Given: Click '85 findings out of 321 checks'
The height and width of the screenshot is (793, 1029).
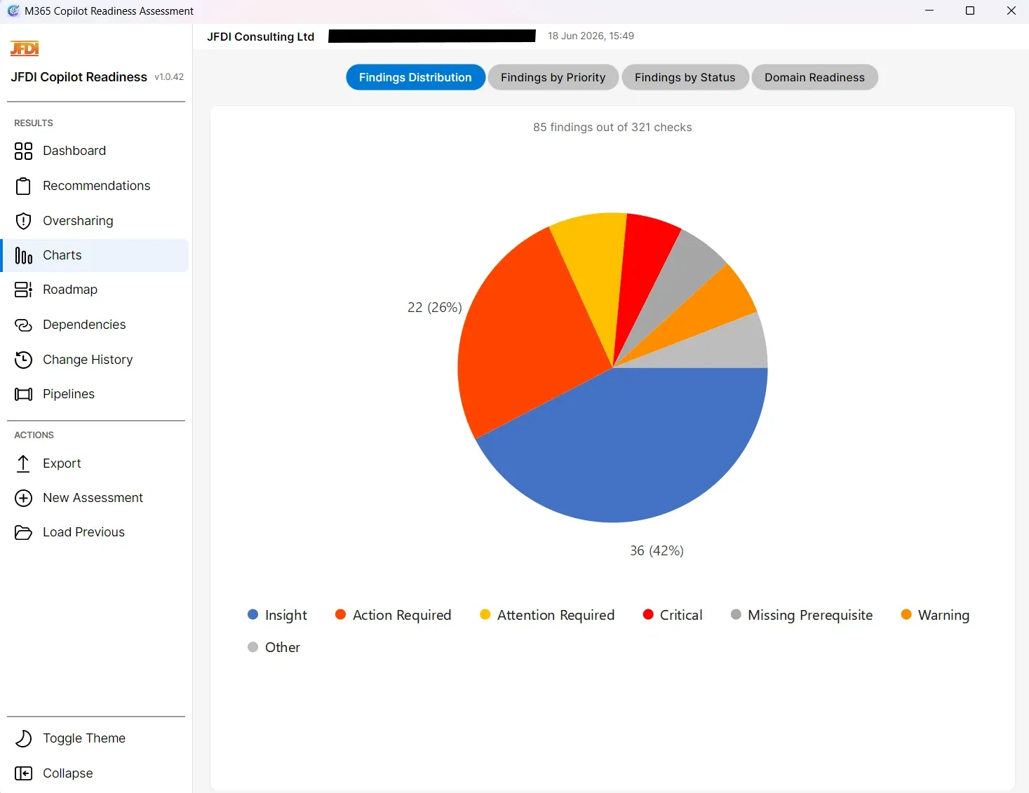Looking at the screenshot, I should point(612,127).
